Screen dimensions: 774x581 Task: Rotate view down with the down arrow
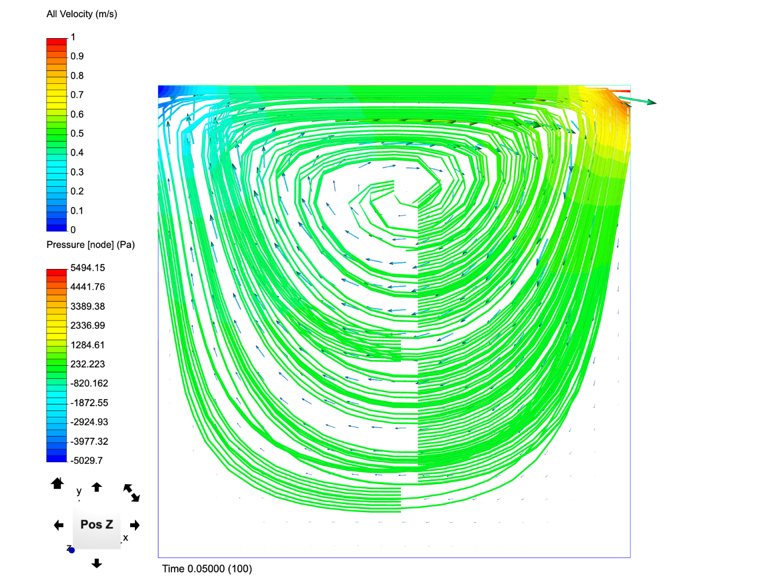[97, 563]
